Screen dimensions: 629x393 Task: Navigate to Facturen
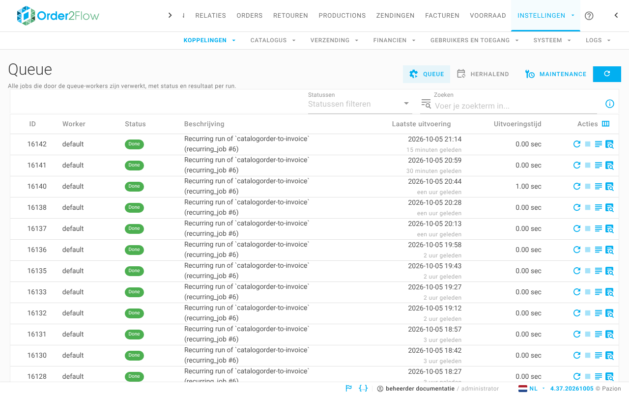(x=442, y=16)
